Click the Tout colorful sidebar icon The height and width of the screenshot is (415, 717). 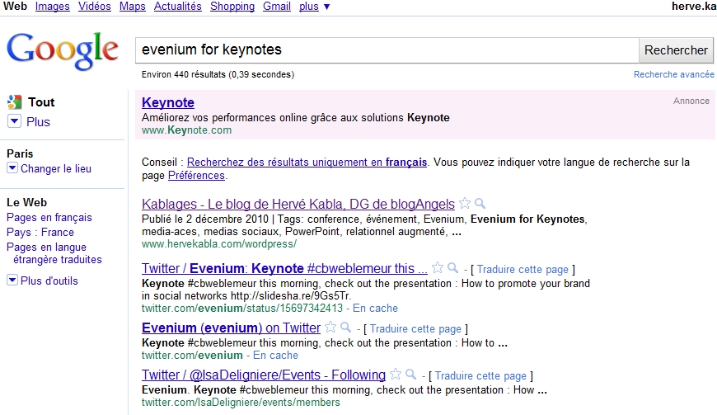15,102
